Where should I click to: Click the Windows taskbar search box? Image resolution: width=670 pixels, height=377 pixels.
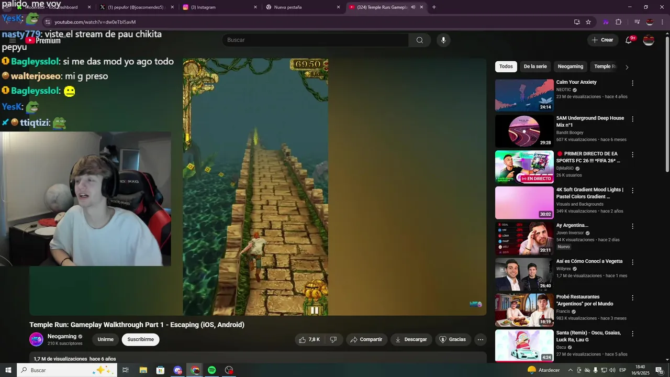(67, 370)
